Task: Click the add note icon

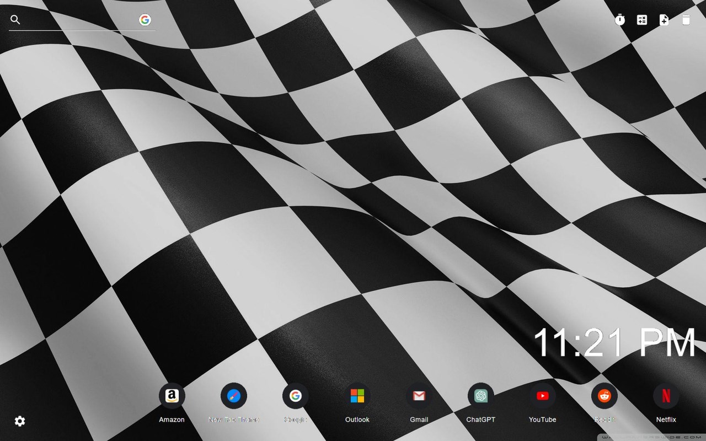Action: 664,20
